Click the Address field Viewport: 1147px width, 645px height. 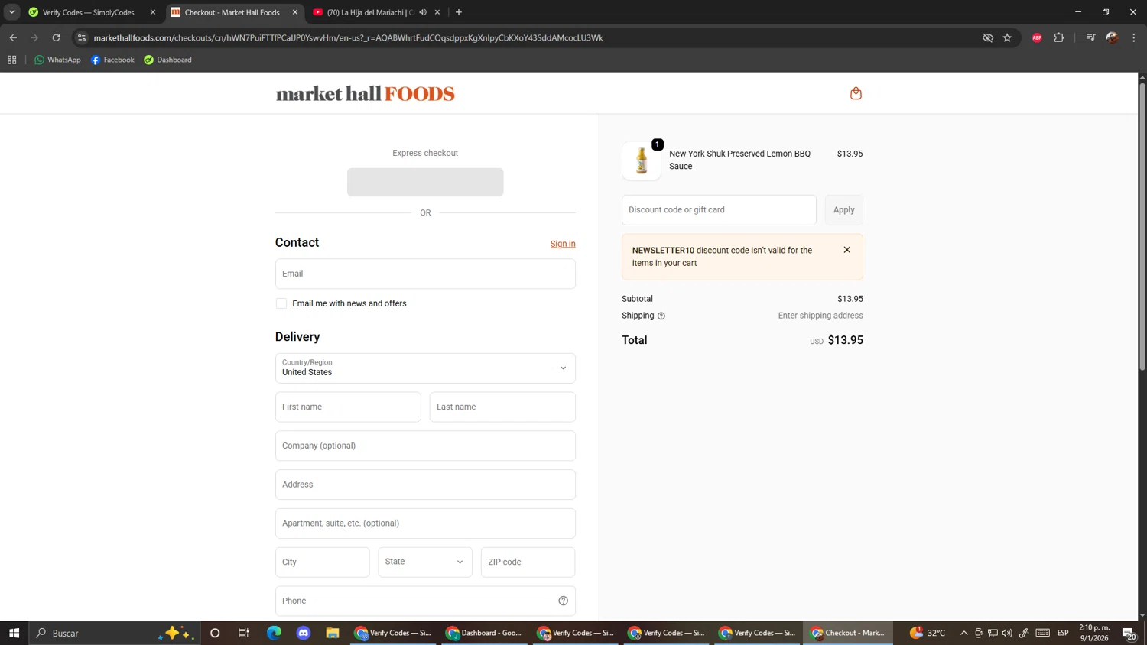425,485
